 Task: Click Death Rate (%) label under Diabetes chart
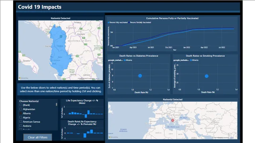141,93
